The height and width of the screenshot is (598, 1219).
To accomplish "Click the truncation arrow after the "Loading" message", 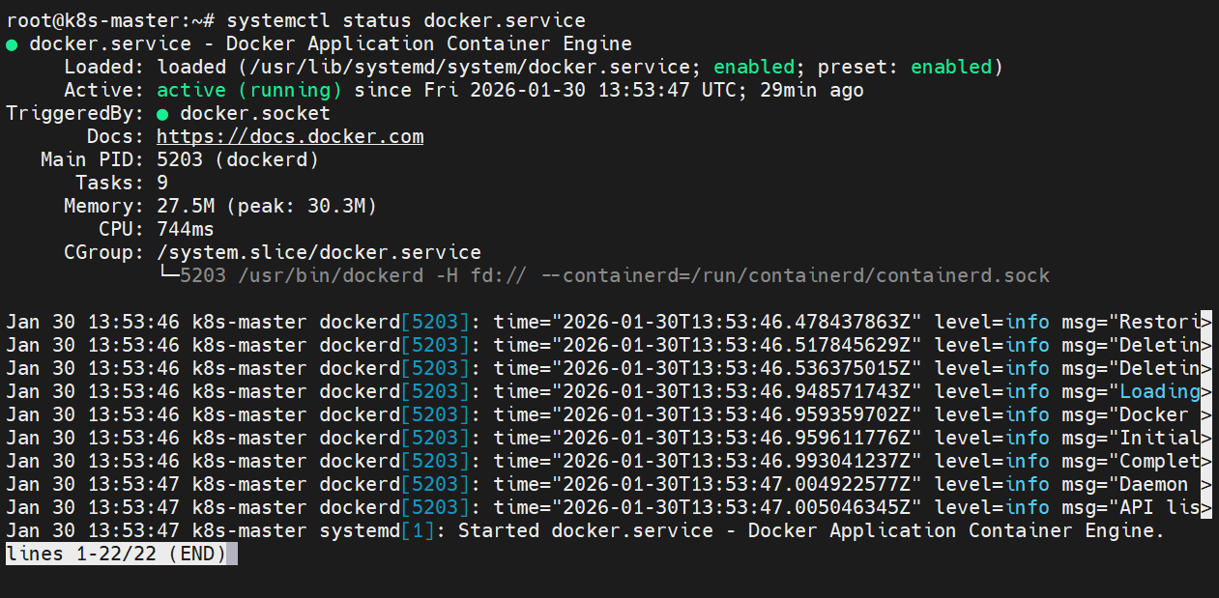I will pyautogui.click(x=1205, y=391).
